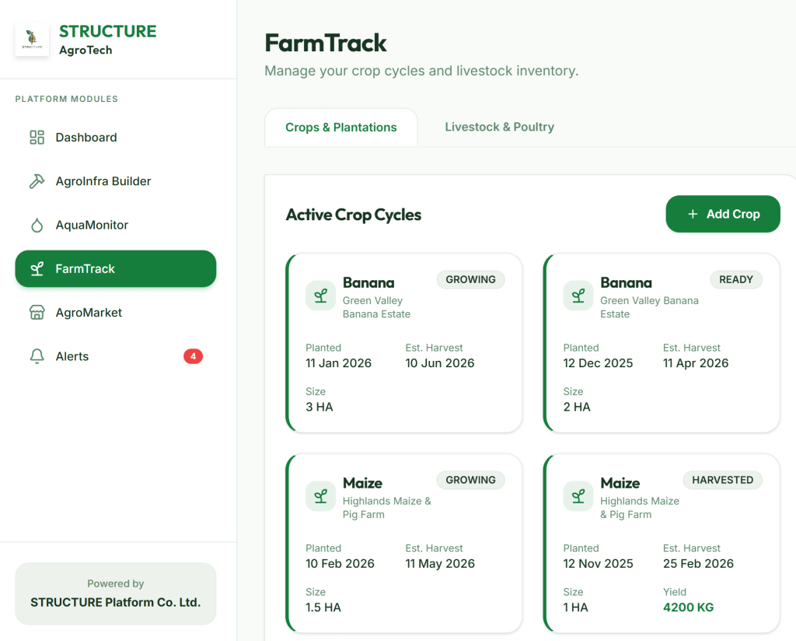Click the 4200 KG yield value
The image size is (796, 641).
click(688, 607)
